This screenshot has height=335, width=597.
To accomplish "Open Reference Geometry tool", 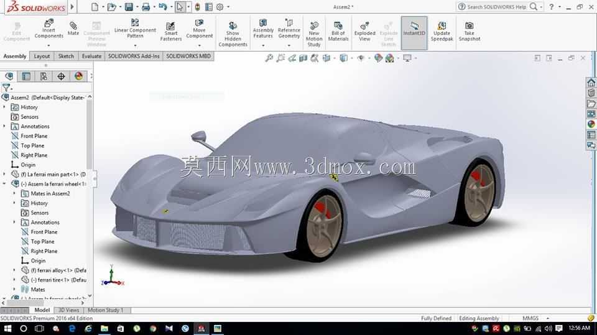I will click(289, 29).
